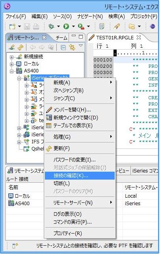Choose 次へジャンプ(B) from context menu
The height and width of the screenshot is (254, 160).
click(80, 91)
